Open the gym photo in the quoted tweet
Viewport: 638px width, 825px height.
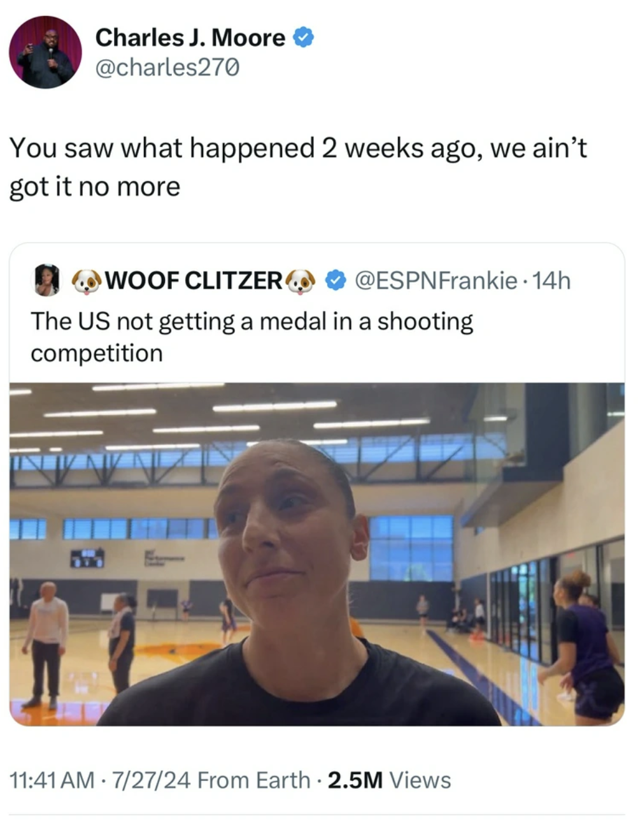(317, 554)
